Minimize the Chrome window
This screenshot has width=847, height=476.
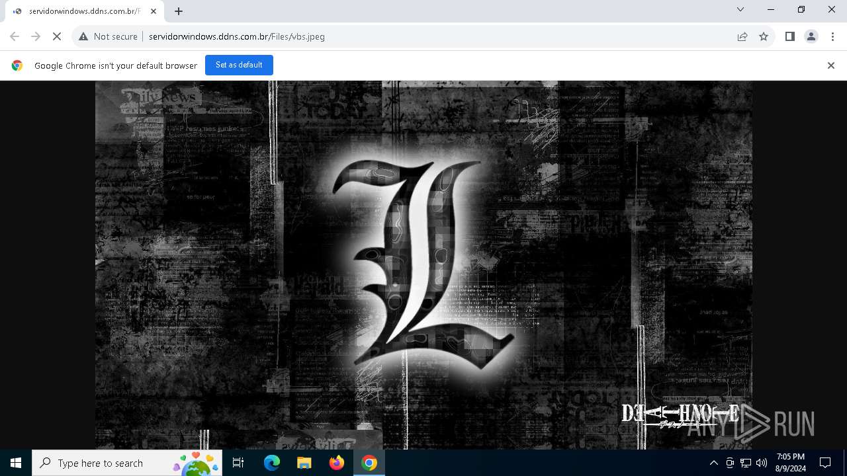(771, 9)
